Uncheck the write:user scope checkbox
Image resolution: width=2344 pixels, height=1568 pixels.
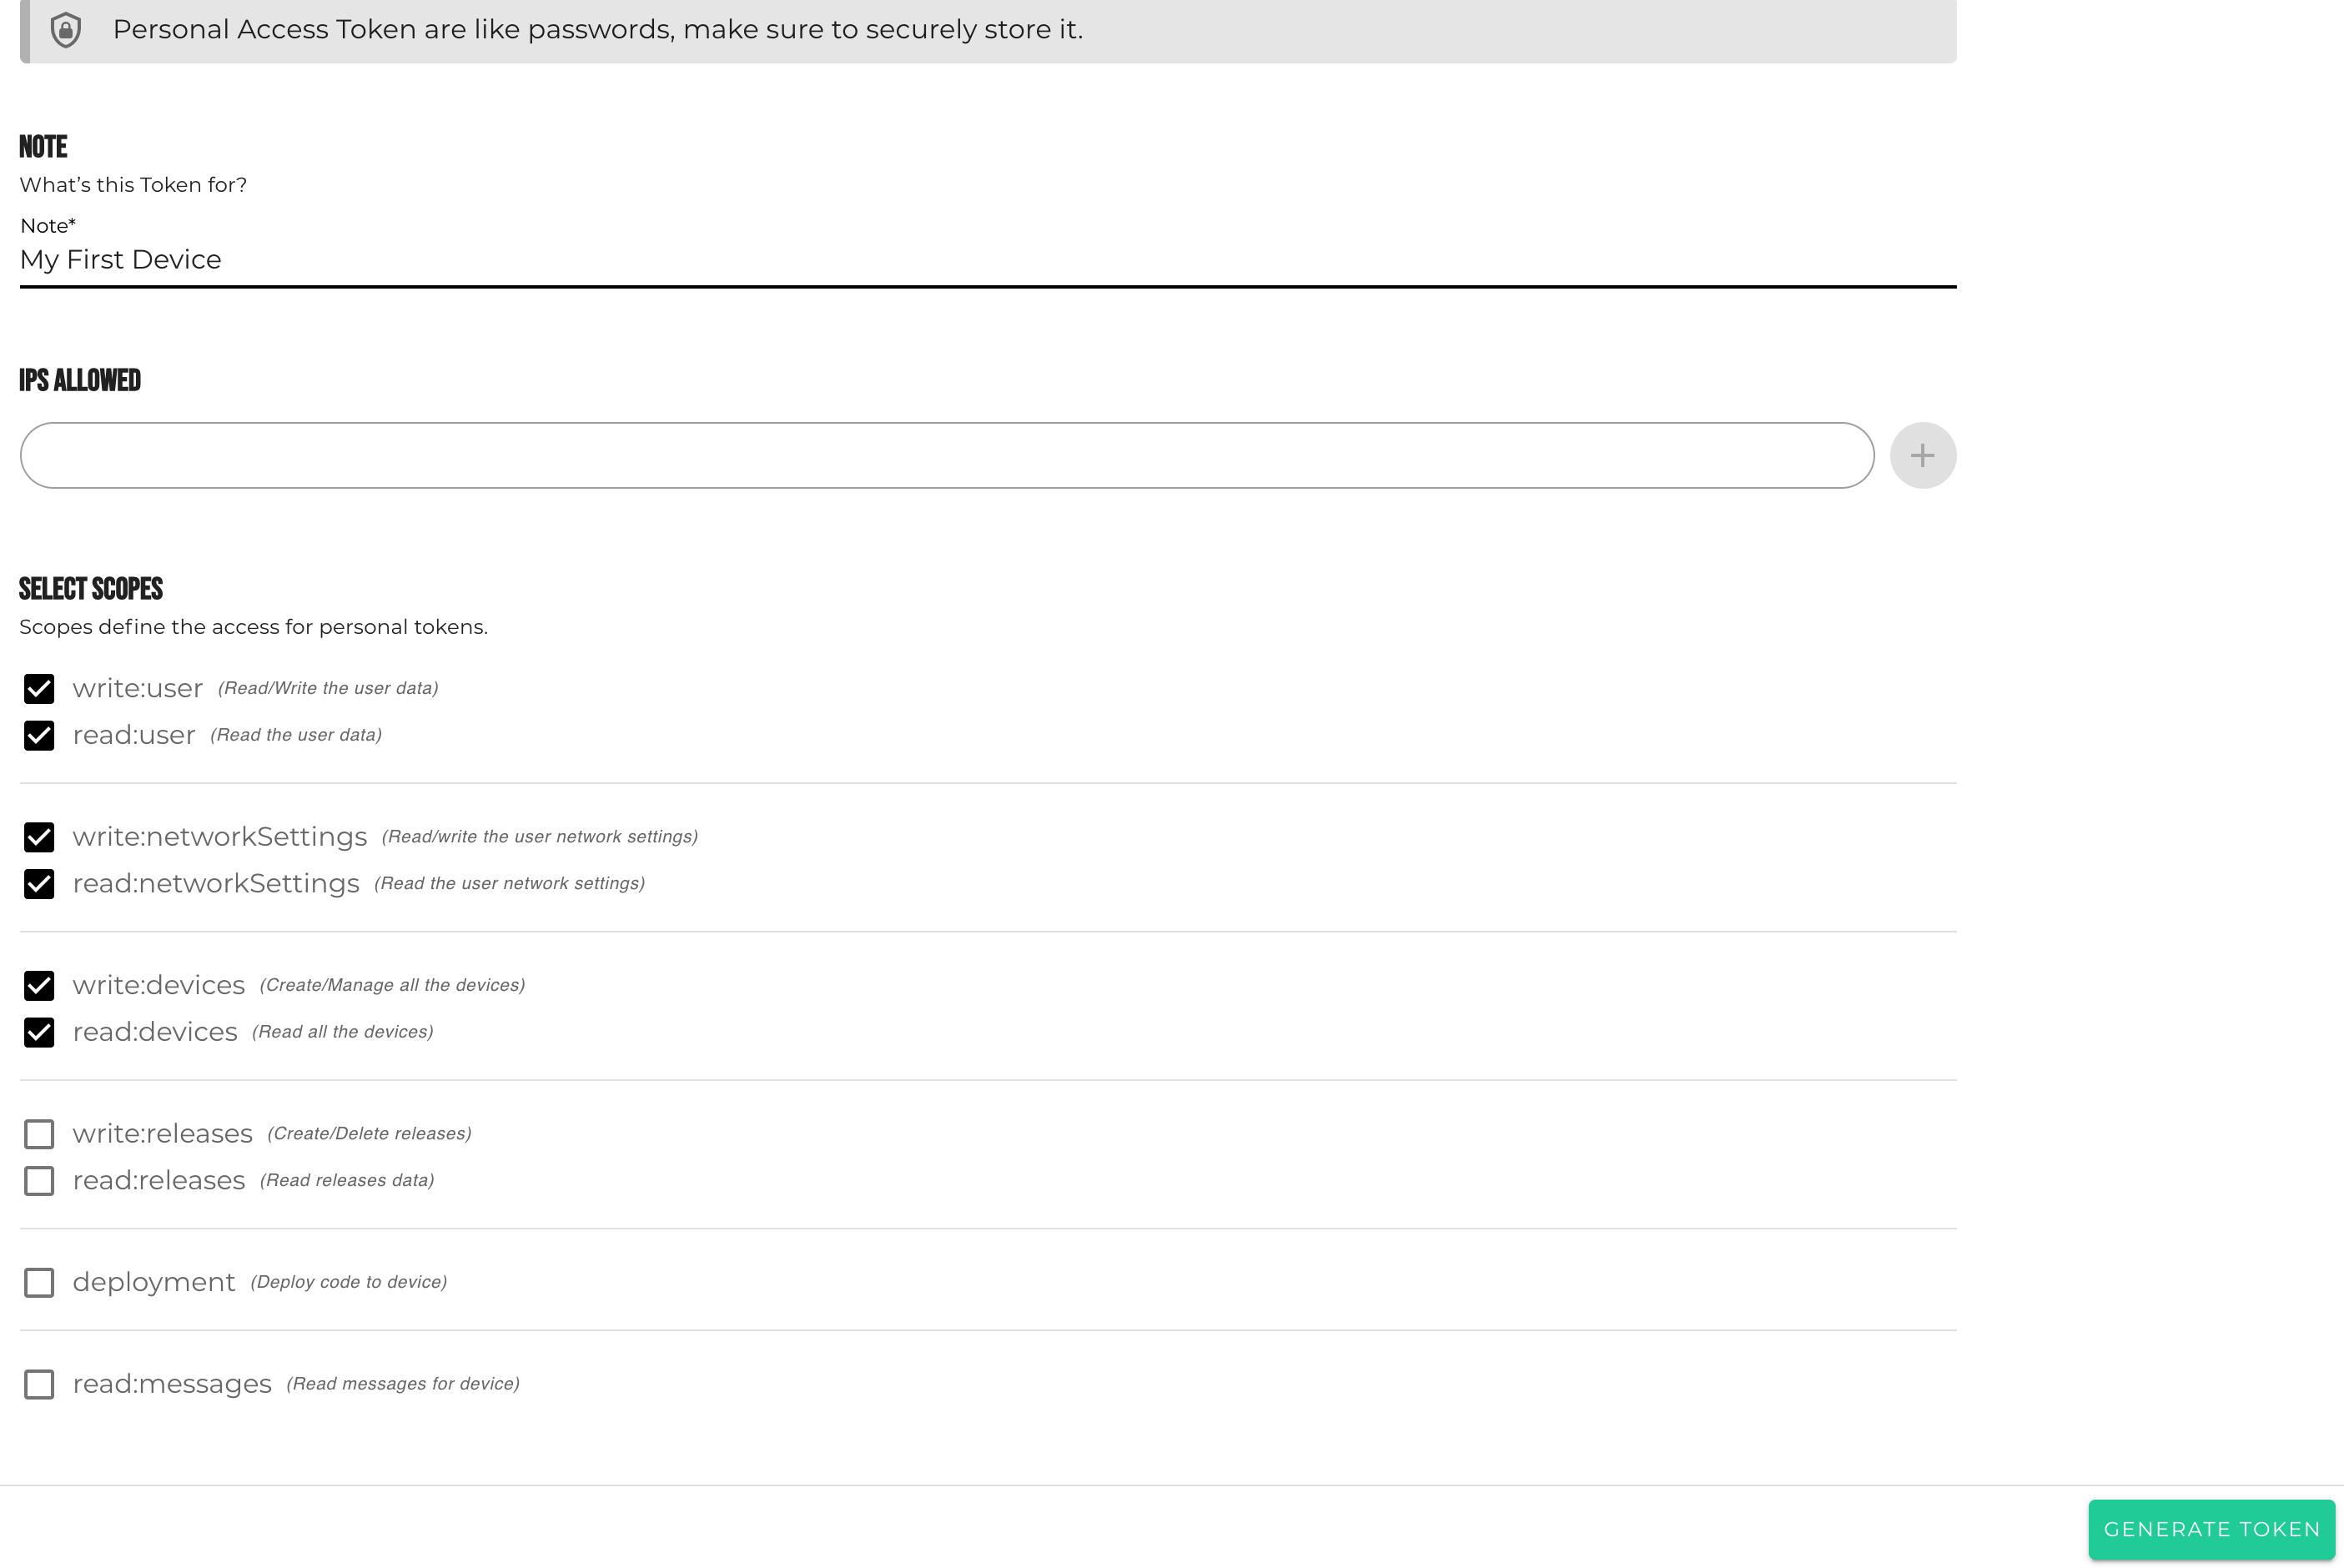(x=39, y=689)
